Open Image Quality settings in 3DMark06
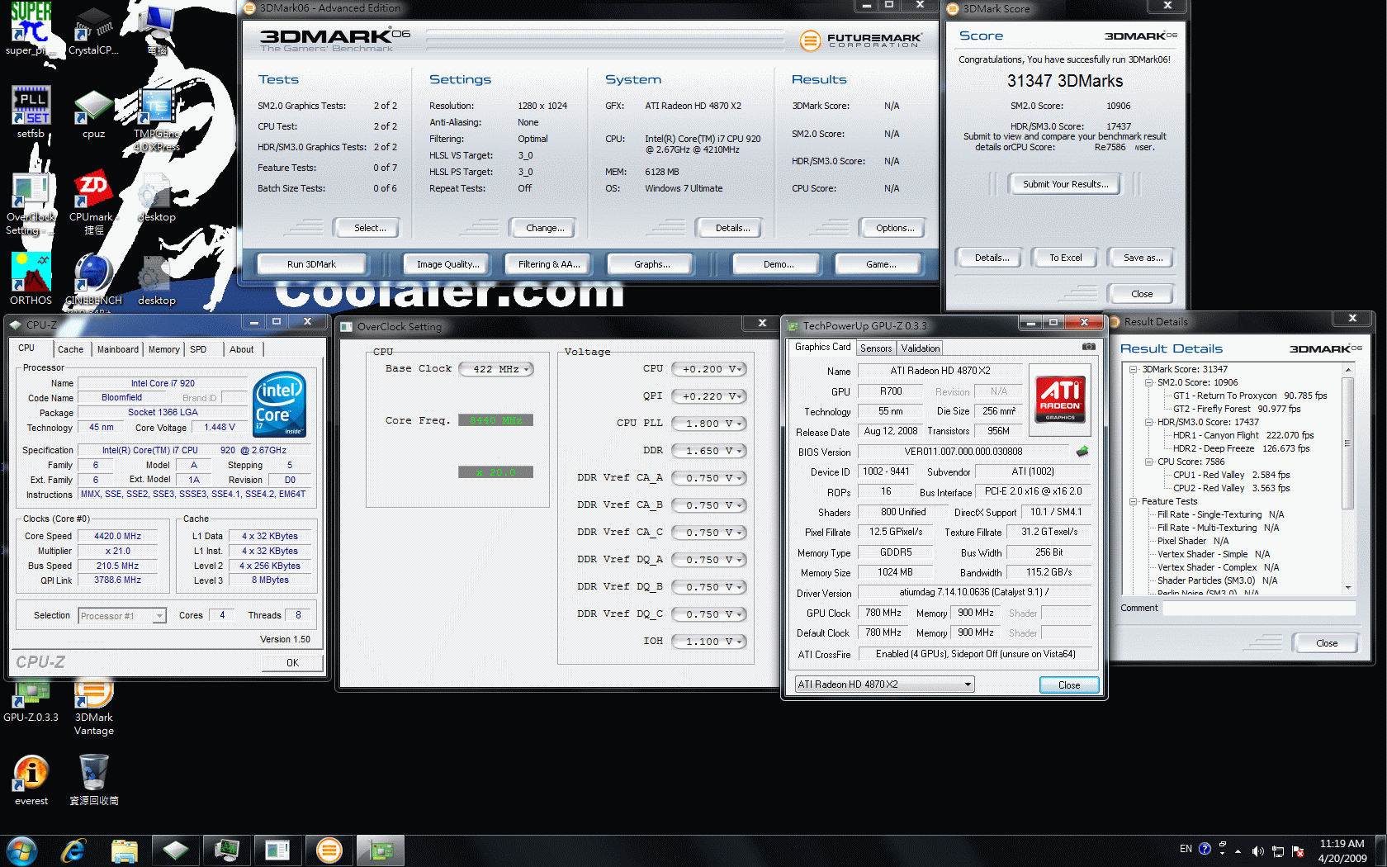Screen dimensions: 1387x867 [447, 264]
